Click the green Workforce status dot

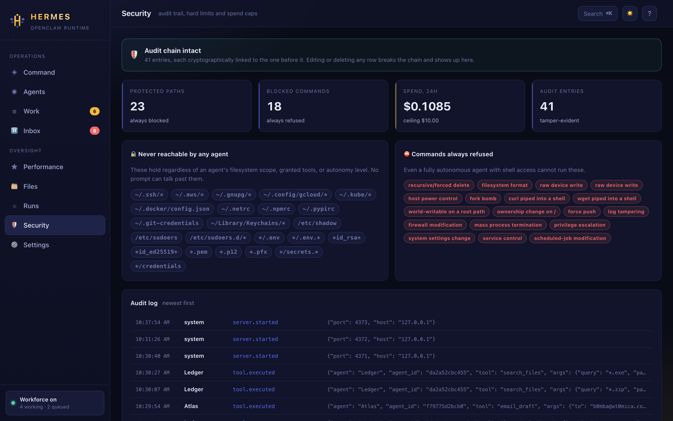point(13,403)
